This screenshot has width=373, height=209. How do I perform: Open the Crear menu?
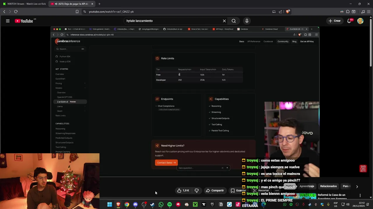(335, 21)
